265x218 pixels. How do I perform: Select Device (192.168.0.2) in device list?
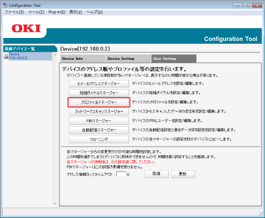pyautogui.click(x=18, y=56)
